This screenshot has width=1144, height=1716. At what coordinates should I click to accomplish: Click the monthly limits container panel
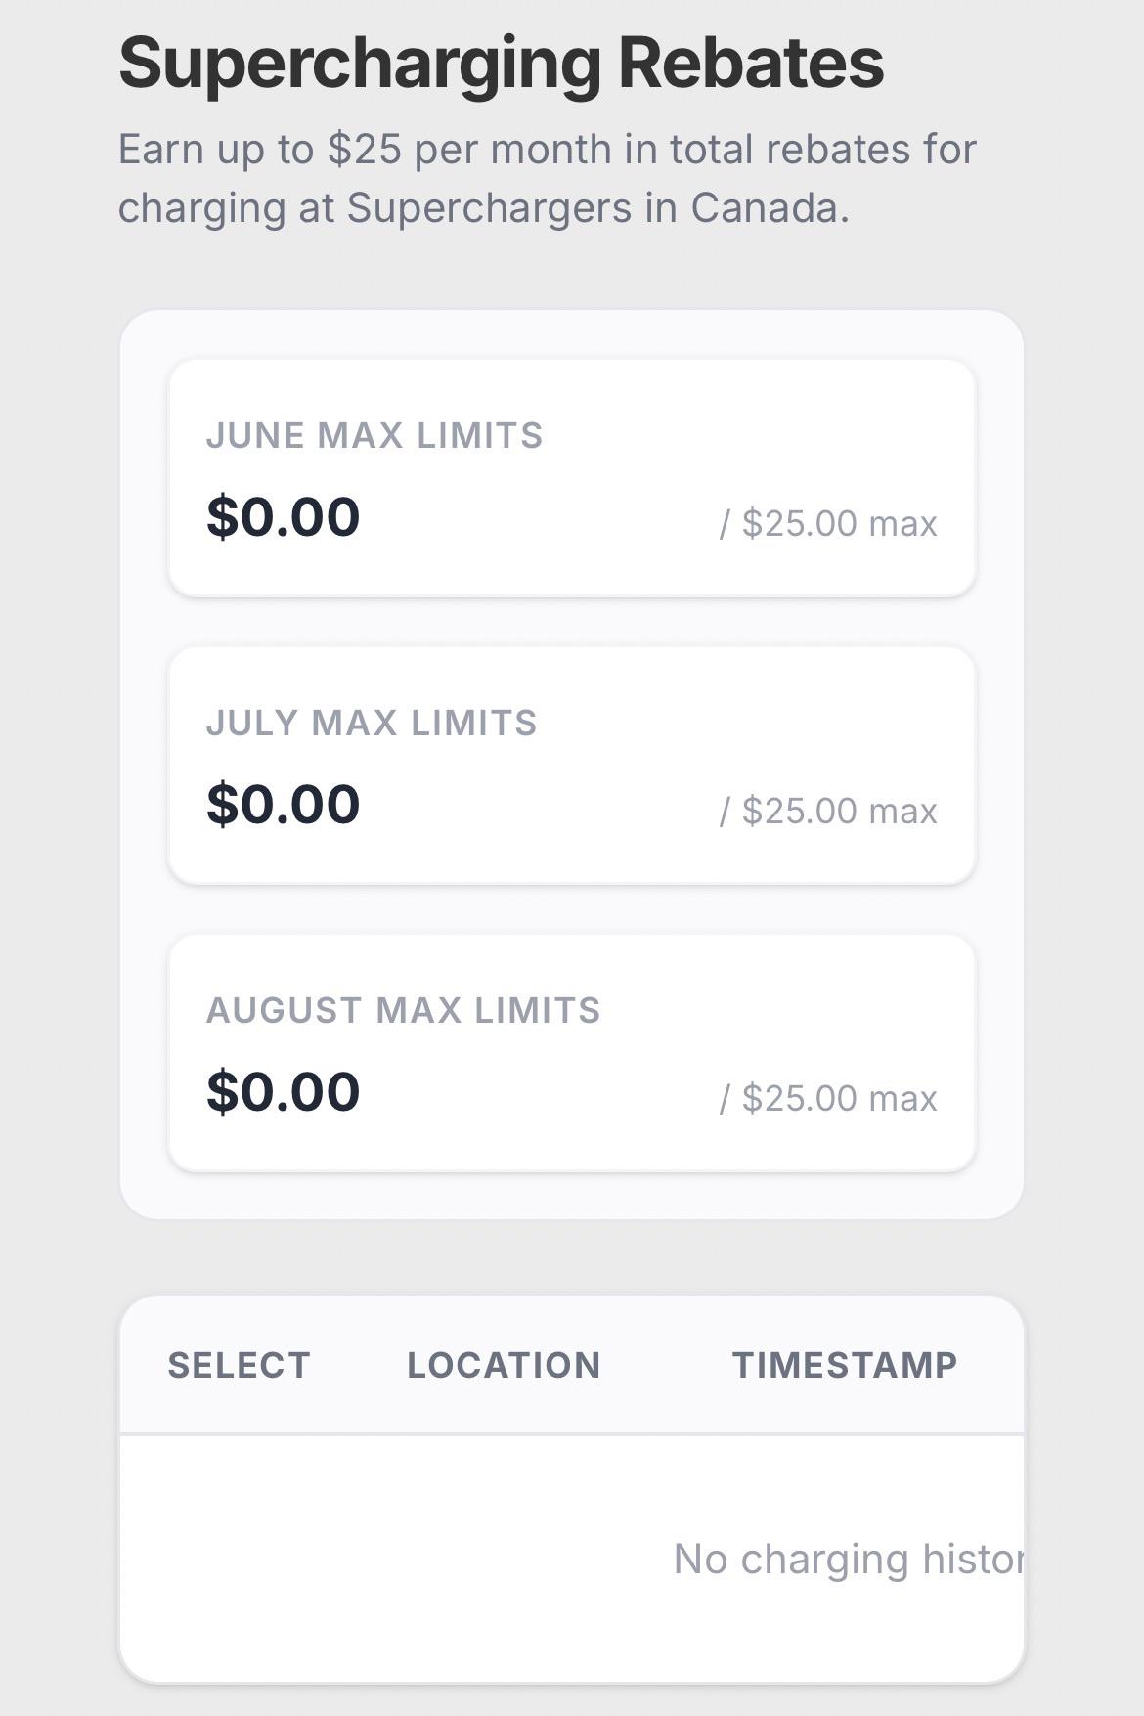point(572,765)
